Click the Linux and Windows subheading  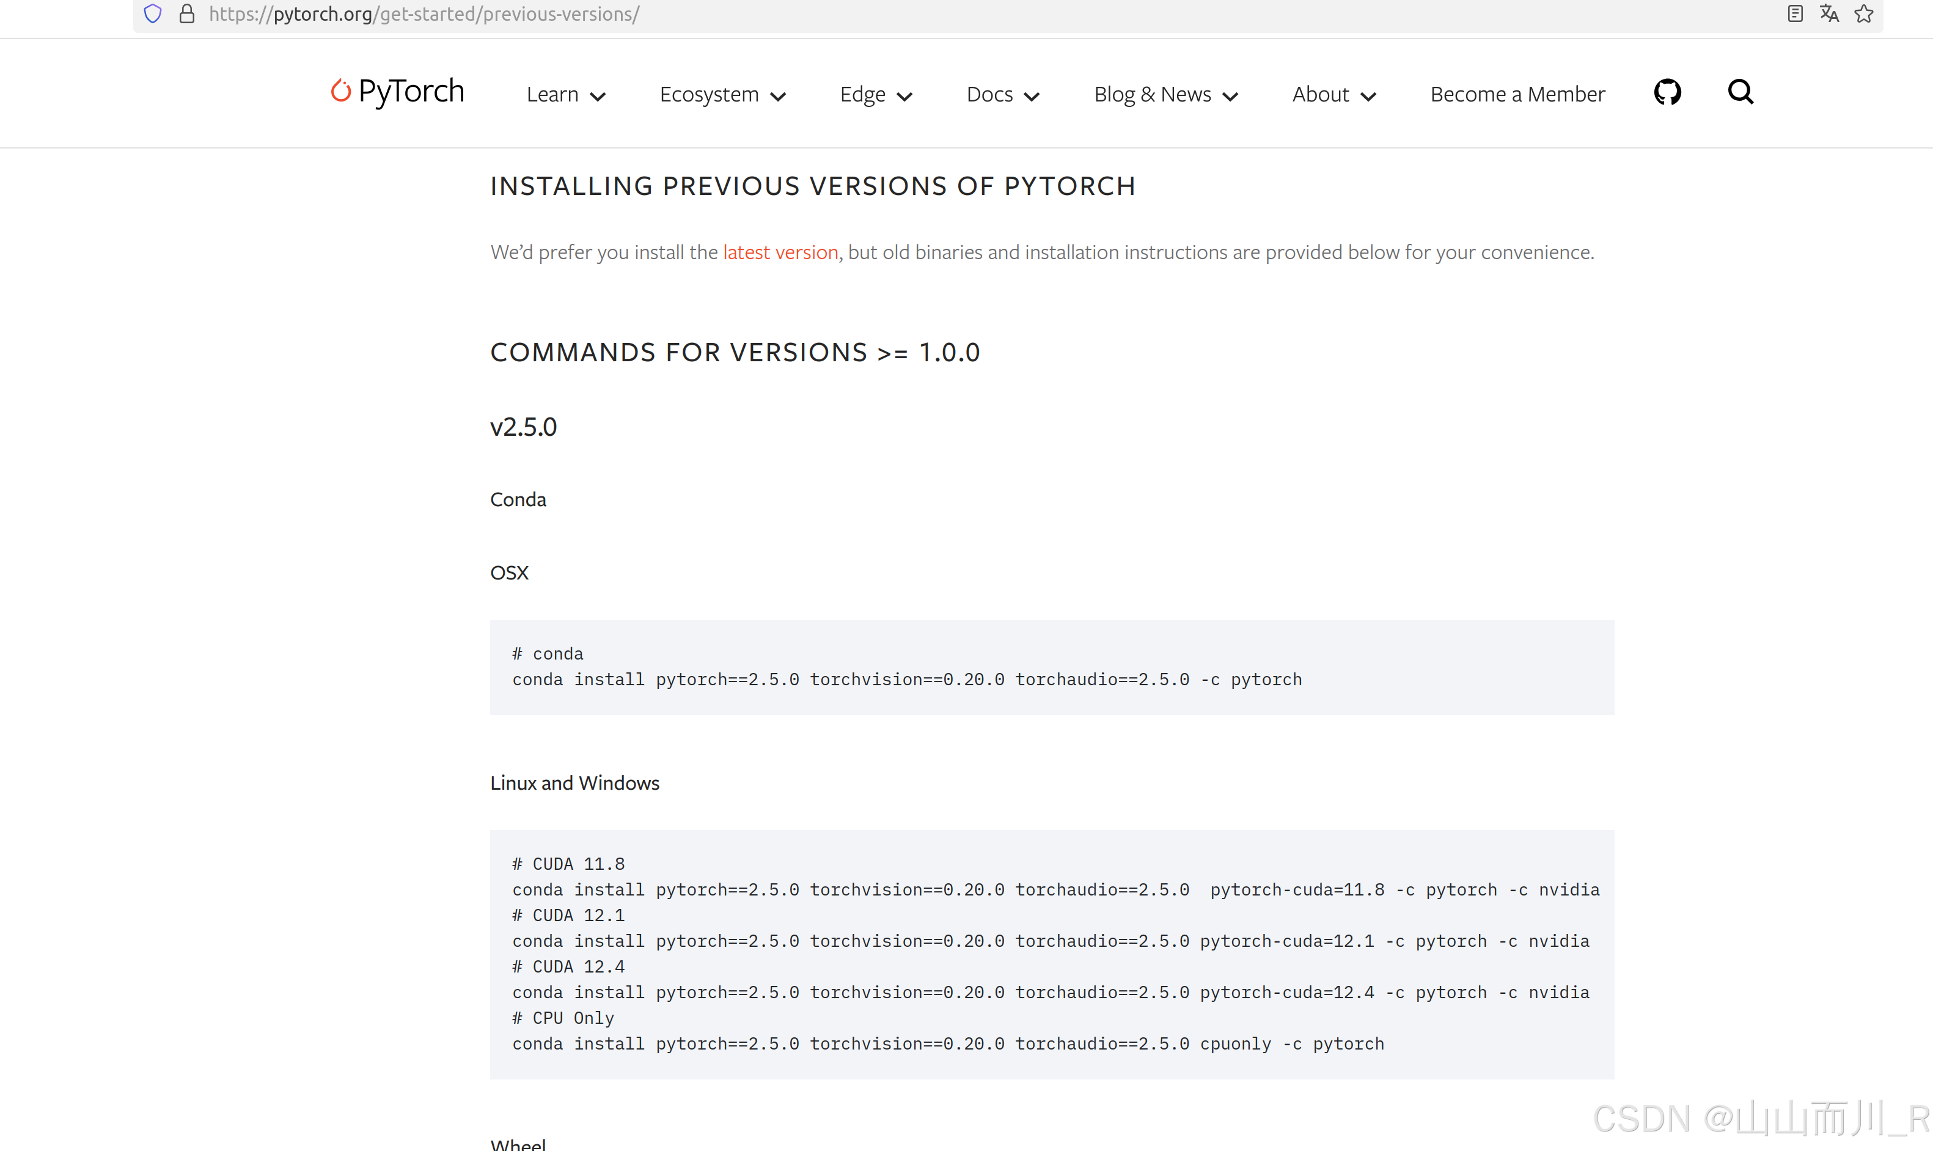pos(574,782)
